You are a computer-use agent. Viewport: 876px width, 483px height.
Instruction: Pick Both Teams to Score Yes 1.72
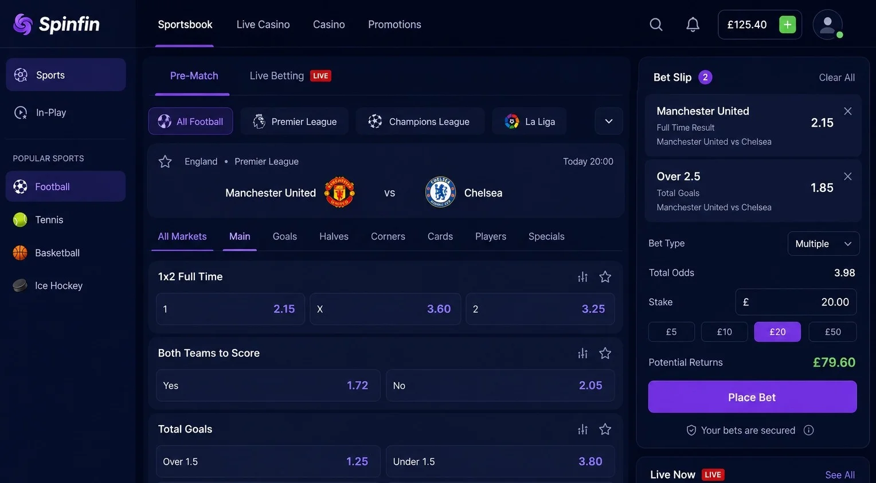pos(268,386)
